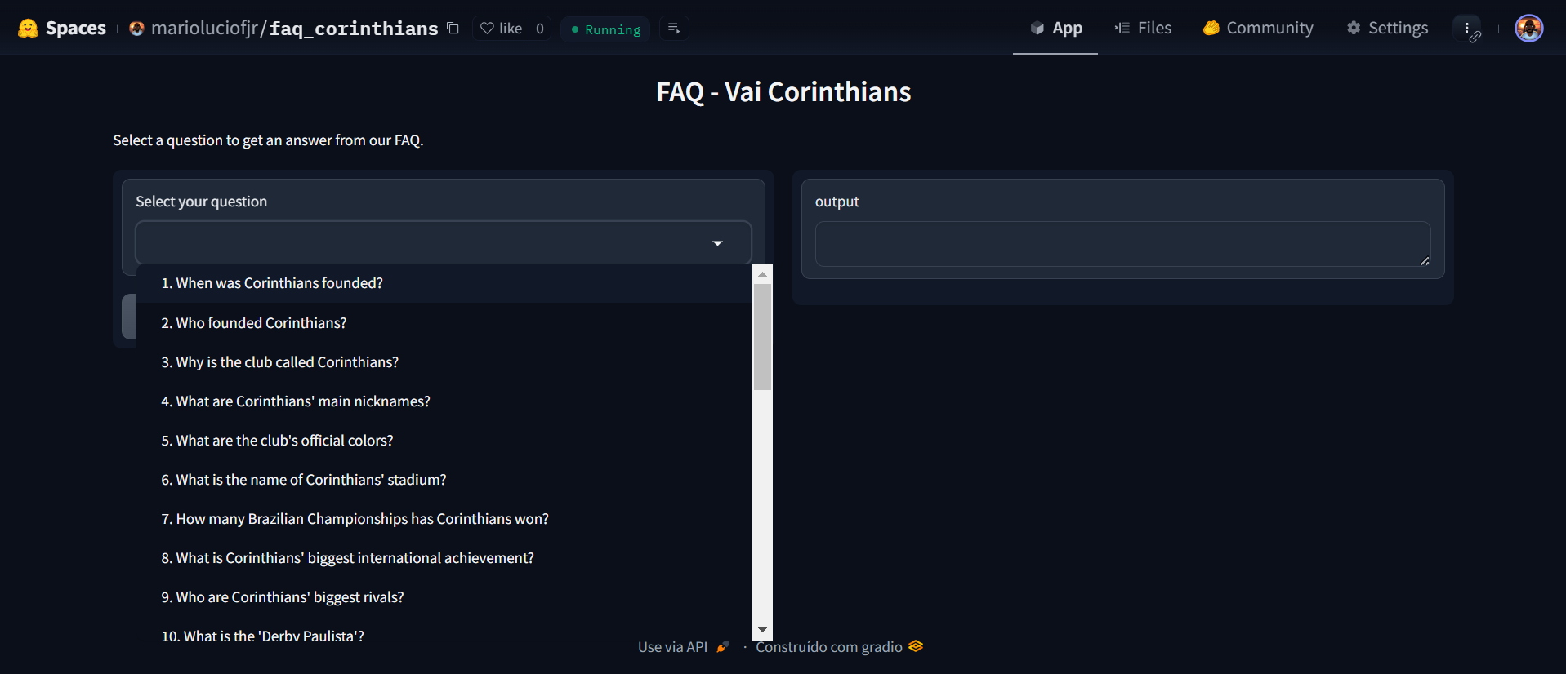Choose '6. What is the name of Corinthians' stadium?'

coord(444,480)
